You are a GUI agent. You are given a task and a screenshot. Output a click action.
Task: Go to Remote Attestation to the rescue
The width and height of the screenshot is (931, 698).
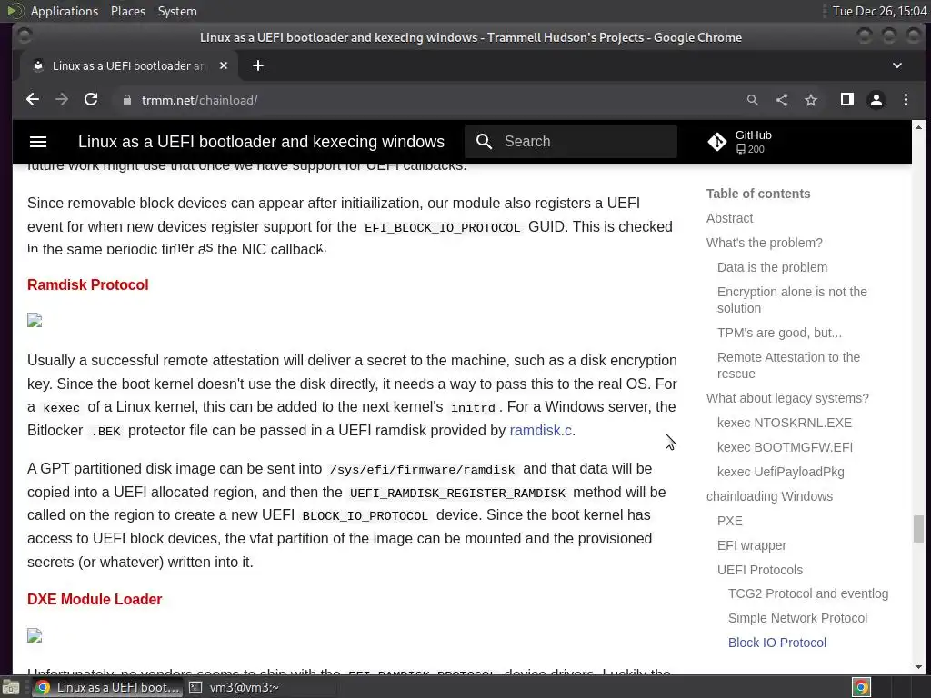click(x=788, y=365)
